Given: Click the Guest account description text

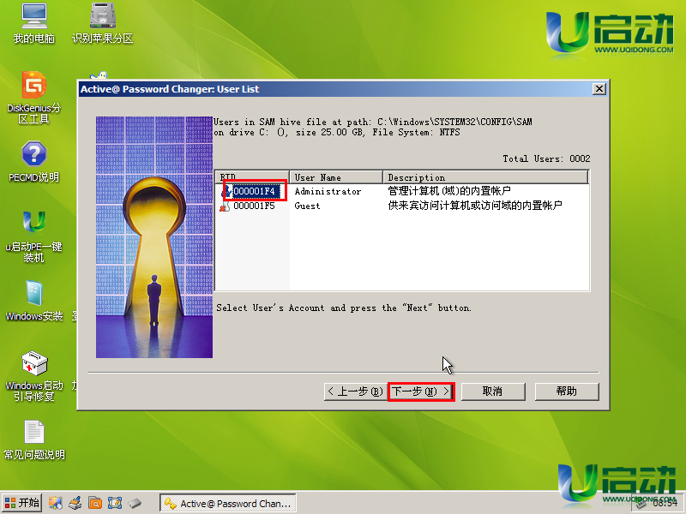Looking at the screenshot, I should (x=475, y=206).
